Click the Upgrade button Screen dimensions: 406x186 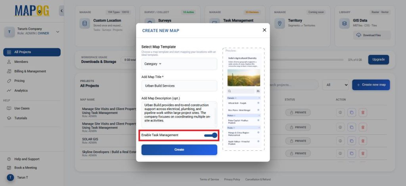378,59
